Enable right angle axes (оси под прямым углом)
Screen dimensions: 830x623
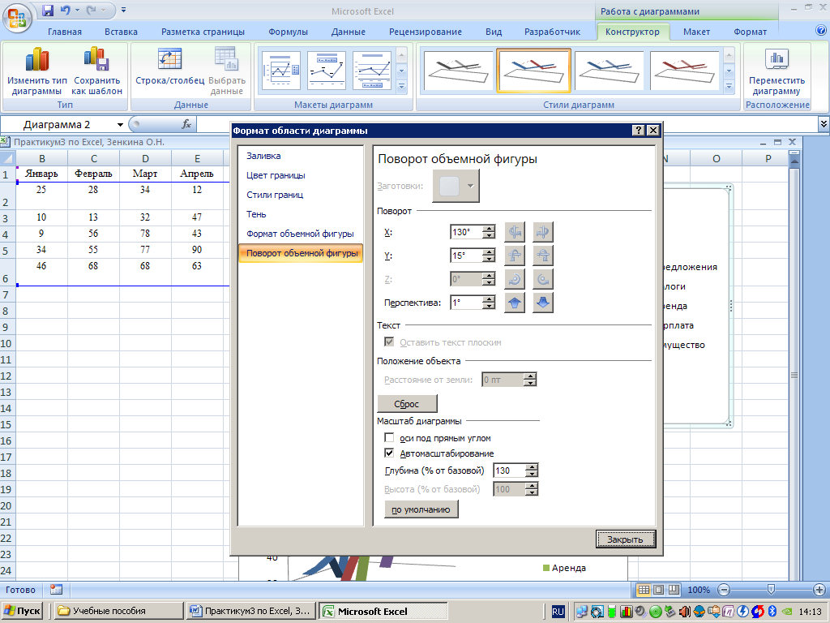389,437
